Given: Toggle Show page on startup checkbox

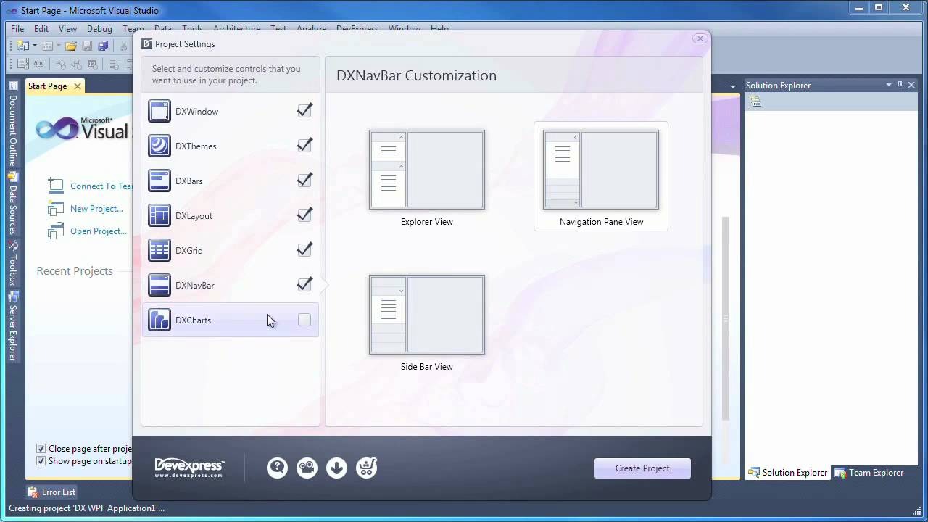Looking at the screenshot, I should click(41, 460).
